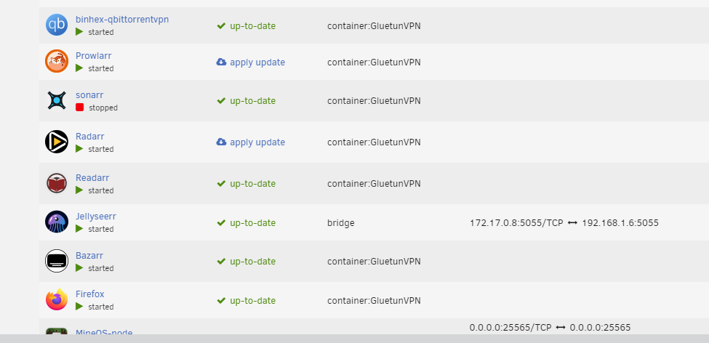Click the horizontal scrollbar at the bottom
The height and width of the screenshot is (343, 709).
tap(355, 339)
